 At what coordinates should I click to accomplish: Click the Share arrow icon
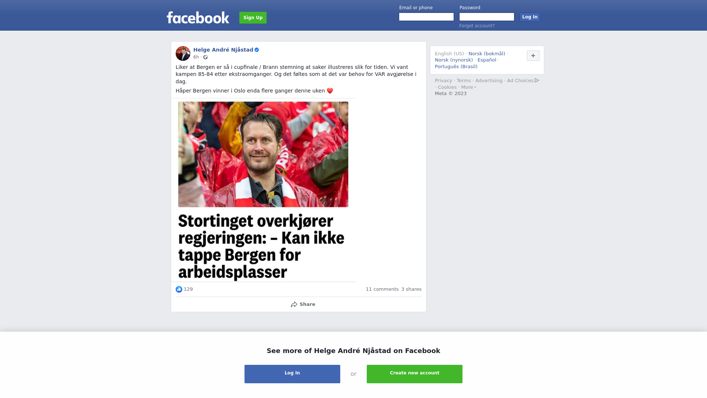[x=294, y=304]
